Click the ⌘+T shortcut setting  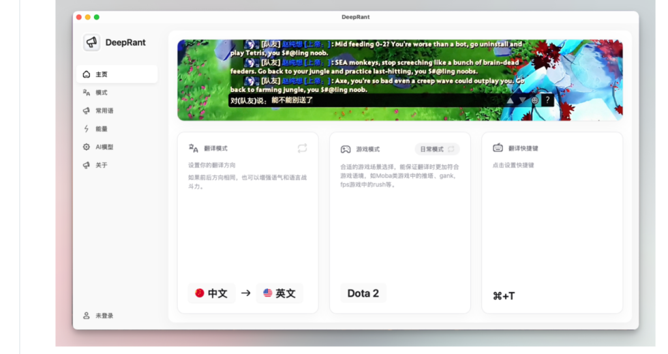(504, 296)
